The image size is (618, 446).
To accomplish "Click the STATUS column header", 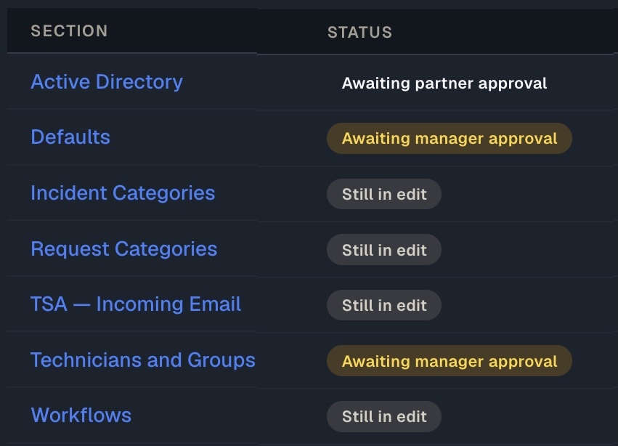I will pyautogui.click(x=360, y=33).
